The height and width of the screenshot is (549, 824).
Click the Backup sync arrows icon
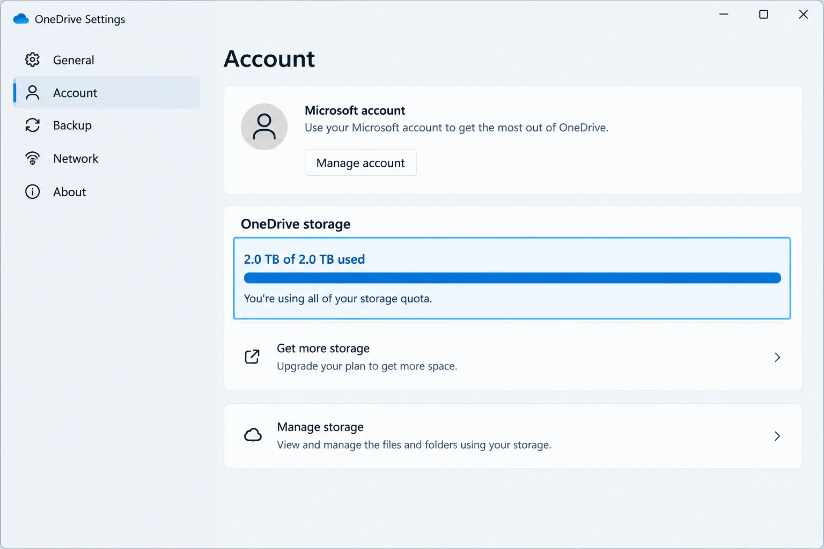(33, 125)
